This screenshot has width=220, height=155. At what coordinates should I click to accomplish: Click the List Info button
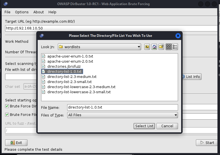click(x=192, y=77)
